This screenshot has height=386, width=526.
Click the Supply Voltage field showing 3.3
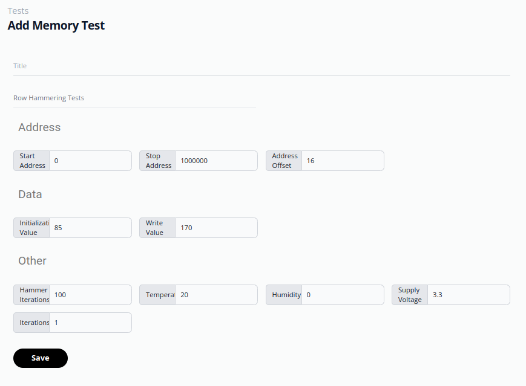[468, 295]
